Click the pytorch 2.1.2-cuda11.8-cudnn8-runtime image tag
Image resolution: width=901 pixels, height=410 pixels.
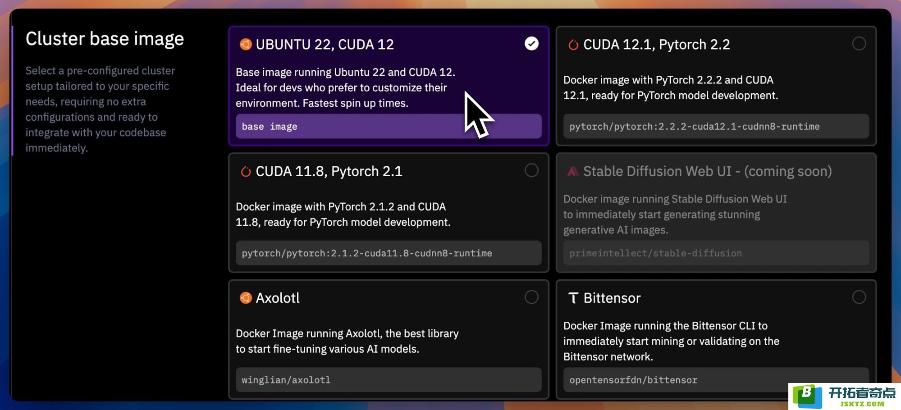[x=389, y=253]
